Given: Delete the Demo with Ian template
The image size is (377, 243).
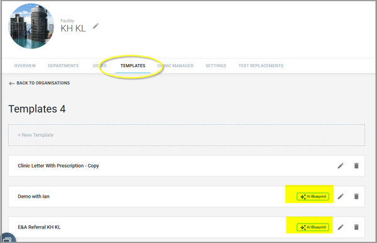Looking at the screenshot, I should tap(356, 197).
